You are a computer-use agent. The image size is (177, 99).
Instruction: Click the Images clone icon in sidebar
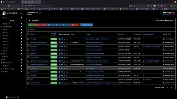point(22,39)
